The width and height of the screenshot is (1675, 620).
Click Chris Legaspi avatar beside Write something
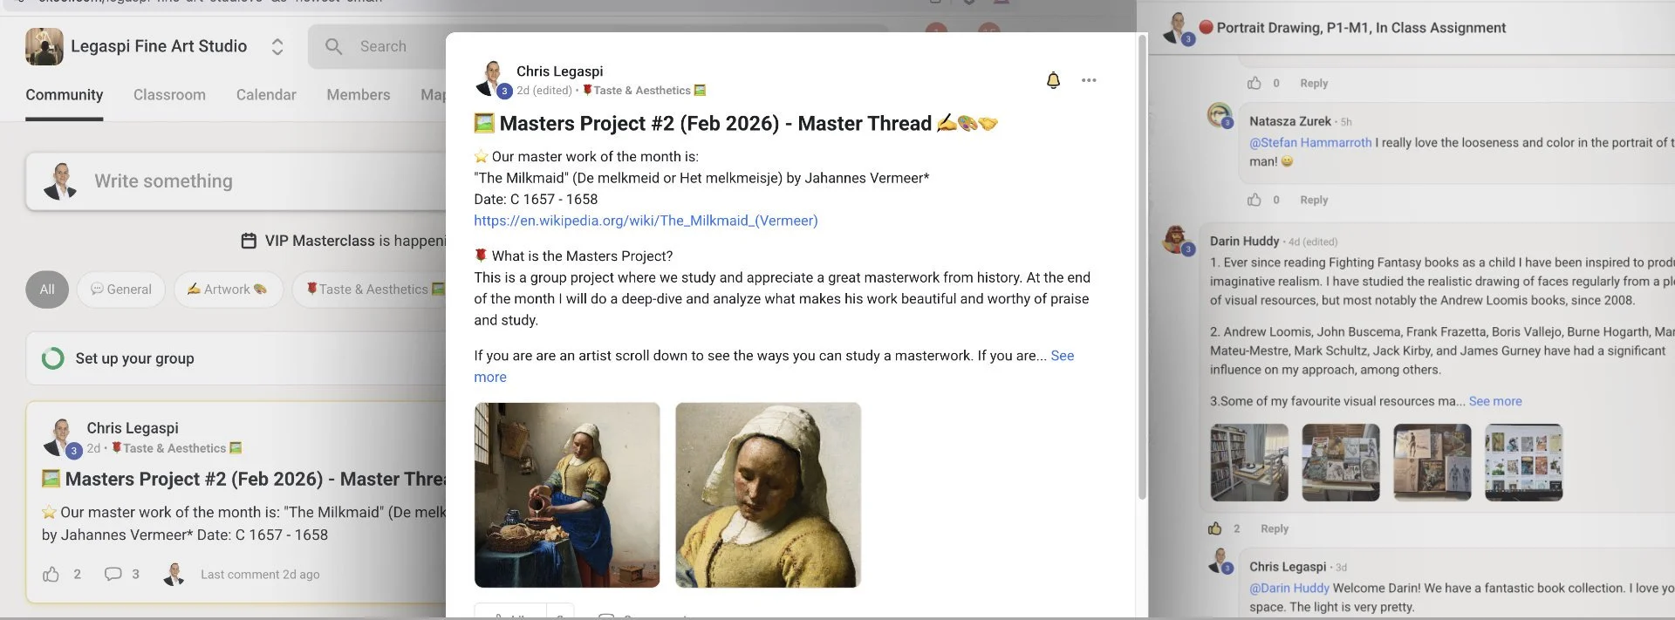coord(60,181)
